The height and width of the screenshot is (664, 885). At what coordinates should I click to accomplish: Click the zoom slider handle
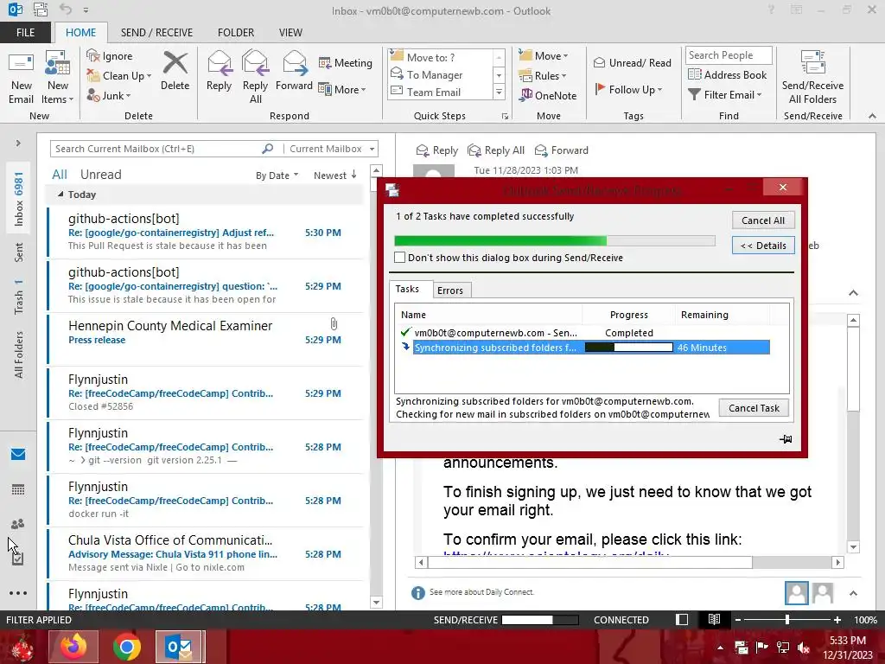click(x=786, y=619)
